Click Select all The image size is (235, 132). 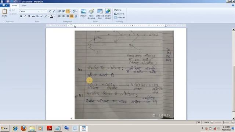tap(120, 18)
